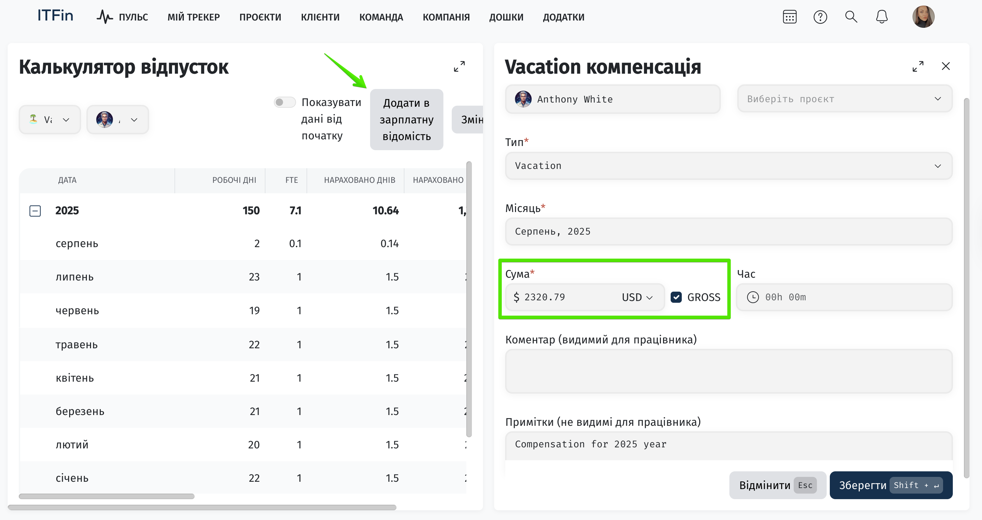Open the notifications bell
The width and height of the screenshot is (982, 520).
click(x=882, y=17)
